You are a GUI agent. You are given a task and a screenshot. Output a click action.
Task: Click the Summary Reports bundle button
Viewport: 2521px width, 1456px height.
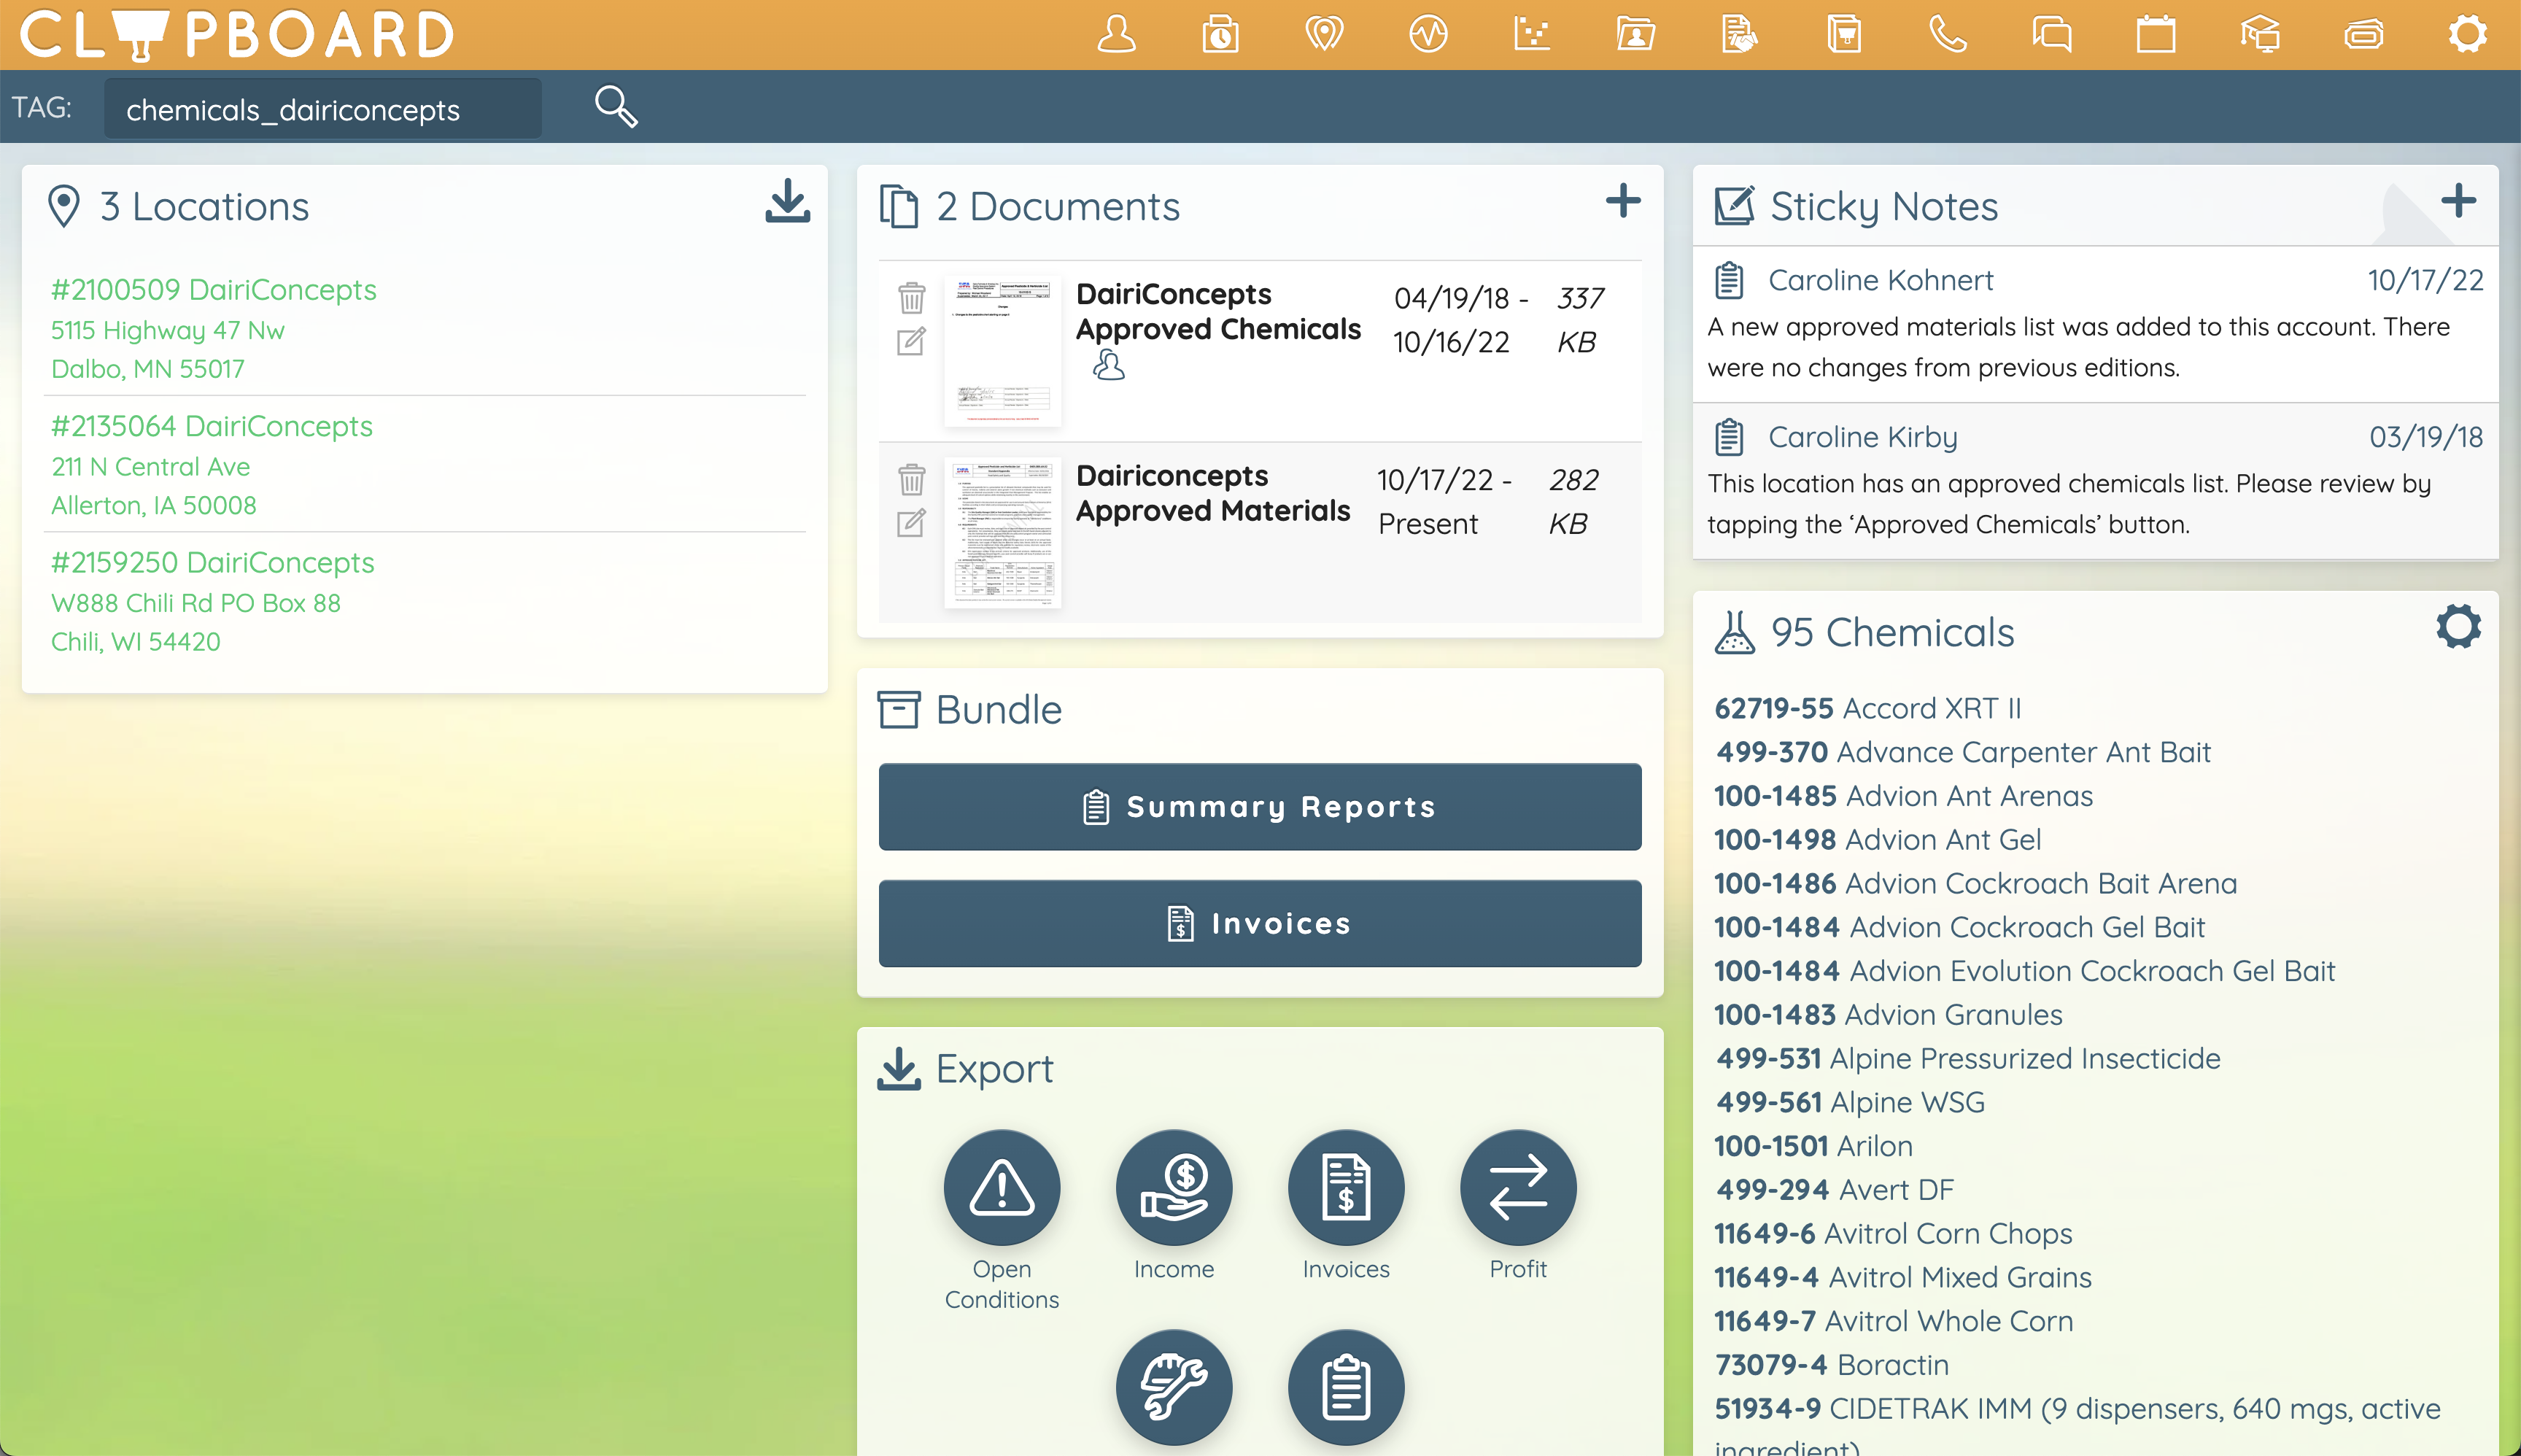click(1260, 807)
